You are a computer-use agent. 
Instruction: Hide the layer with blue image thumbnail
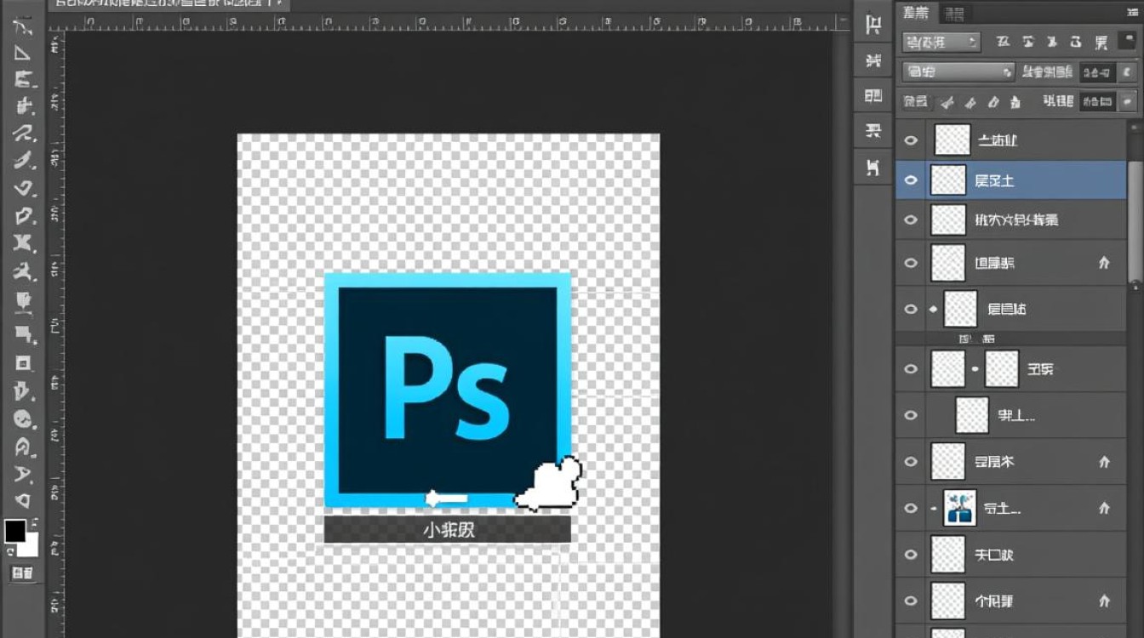click(x=911, y=508)
